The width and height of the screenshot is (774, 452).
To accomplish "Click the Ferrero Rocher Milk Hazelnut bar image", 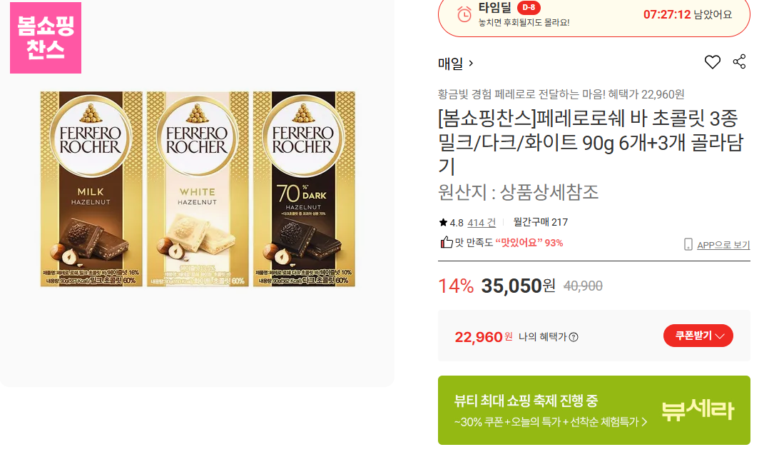I will click(91, 189).
